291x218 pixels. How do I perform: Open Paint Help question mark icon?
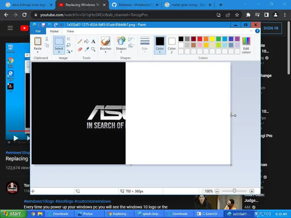tap(257, 31)
